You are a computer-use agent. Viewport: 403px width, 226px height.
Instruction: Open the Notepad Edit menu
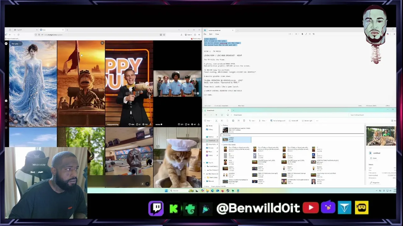click(x=211, y=34)
